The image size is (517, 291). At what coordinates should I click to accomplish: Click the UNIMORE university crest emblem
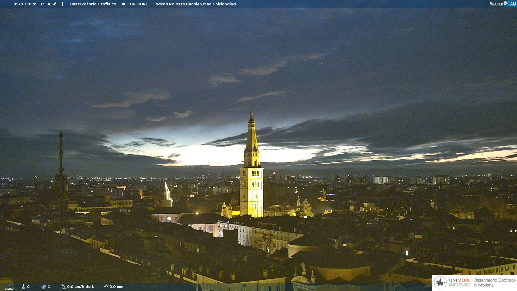coord(440,283)
